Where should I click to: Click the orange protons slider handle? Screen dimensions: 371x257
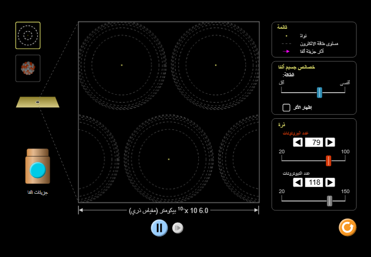pyautogui.click(x=329, y=161)
